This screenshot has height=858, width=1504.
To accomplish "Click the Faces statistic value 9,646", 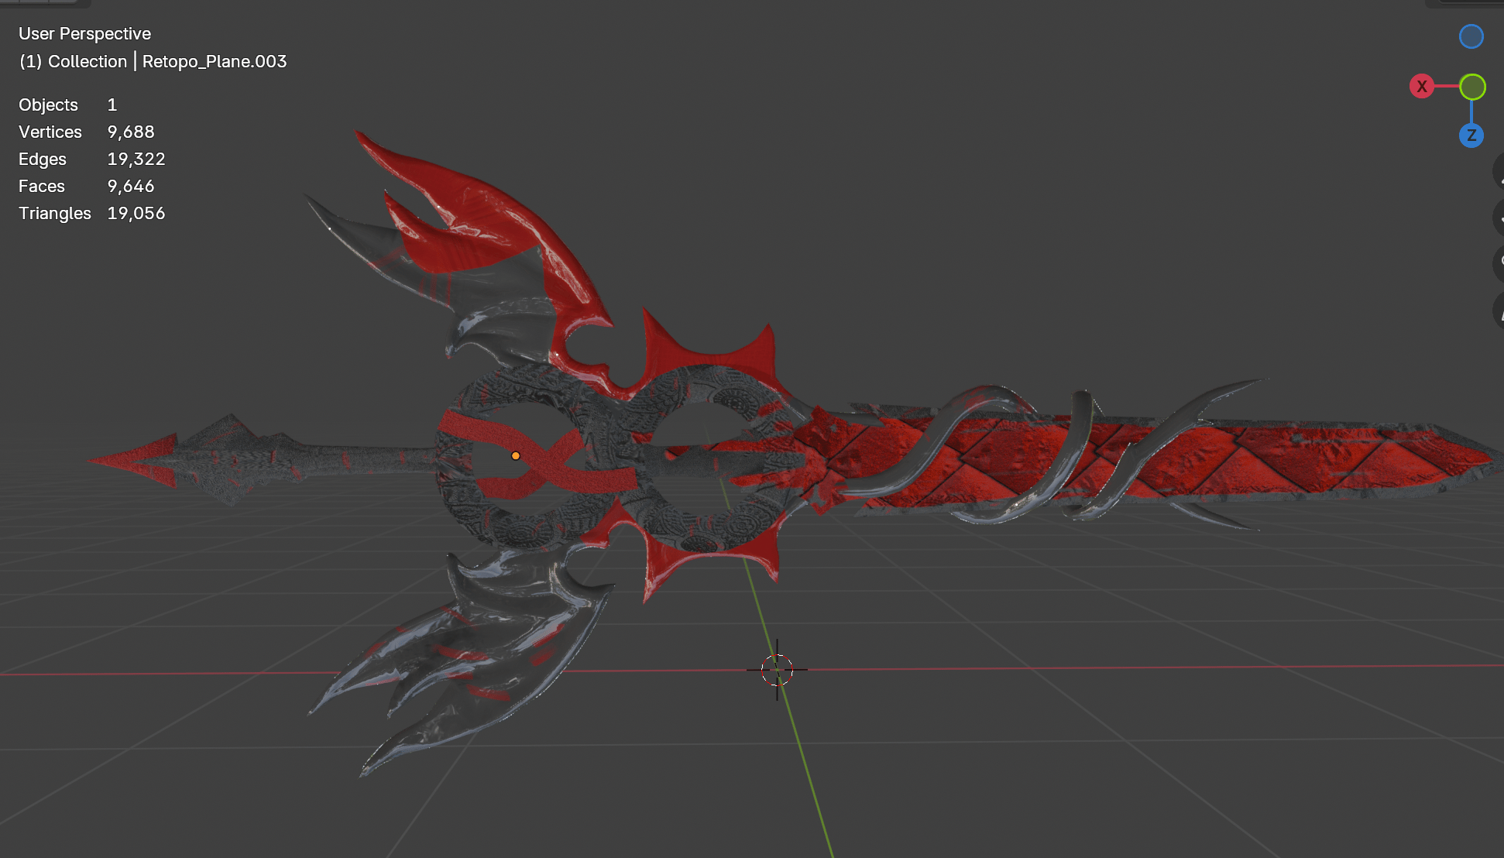I will (131, 187).
